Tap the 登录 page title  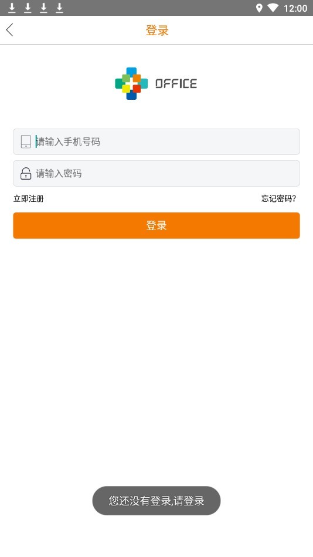click(157, 30)
